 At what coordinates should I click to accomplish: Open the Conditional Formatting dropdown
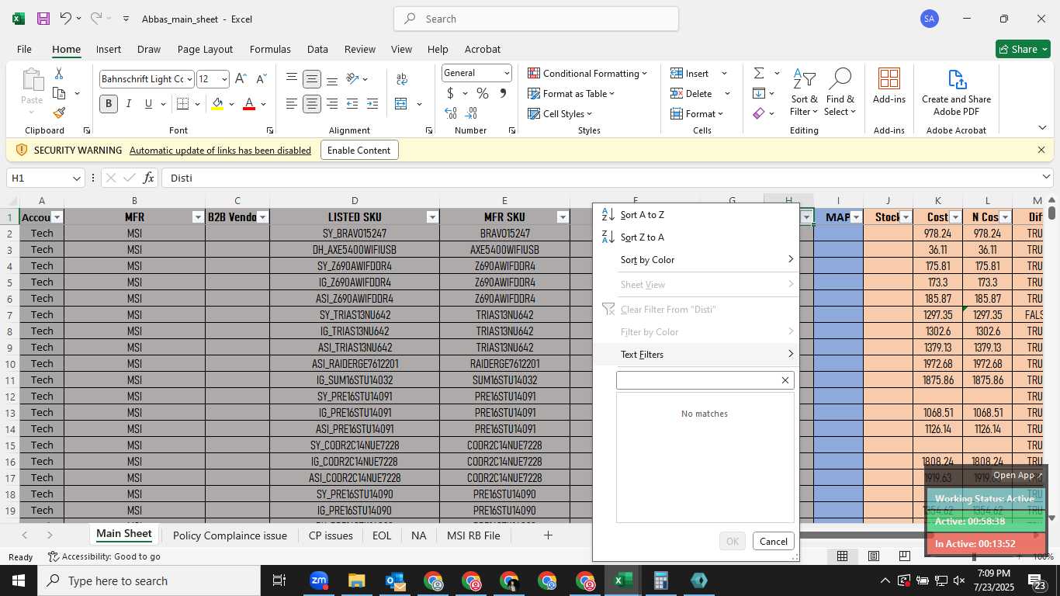(x=587, y=73)
